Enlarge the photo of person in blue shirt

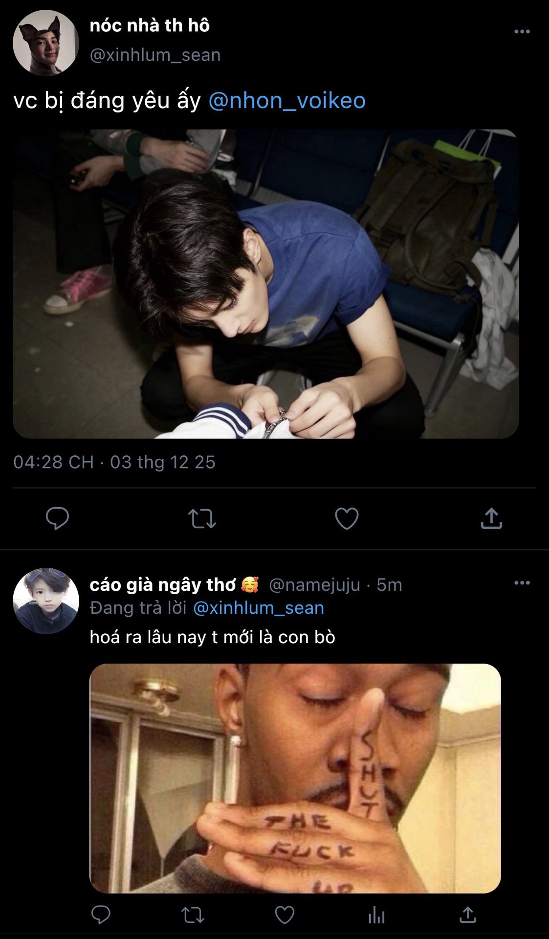point(265,284)
